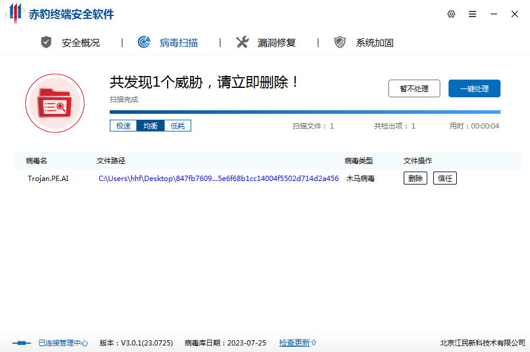Click the red scan folder icon

55,103
